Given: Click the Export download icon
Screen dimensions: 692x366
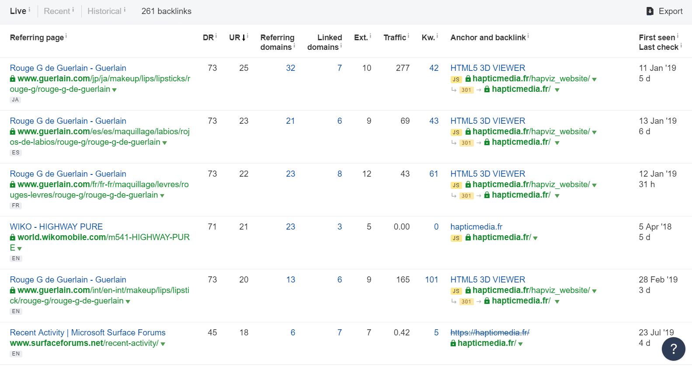Looking at the screenshot, I should point(650,11).
